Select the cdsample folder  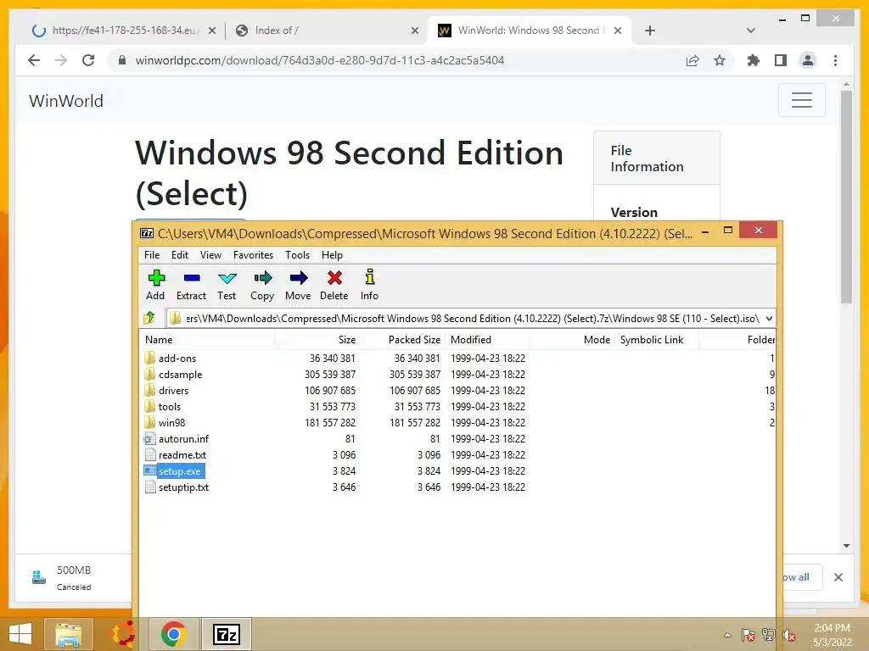(x=180, y=374)
